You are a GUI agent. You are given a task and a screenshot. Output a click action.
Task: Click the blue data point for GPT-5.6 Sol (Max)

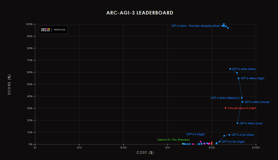[x=229, y=135]
